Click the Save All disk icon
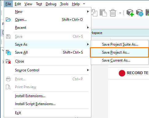The height and width of the screenshot is (118, 149). (8, 52)
